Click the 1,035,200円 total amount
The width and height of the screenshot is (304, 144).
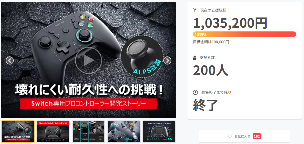pos(230,23)
